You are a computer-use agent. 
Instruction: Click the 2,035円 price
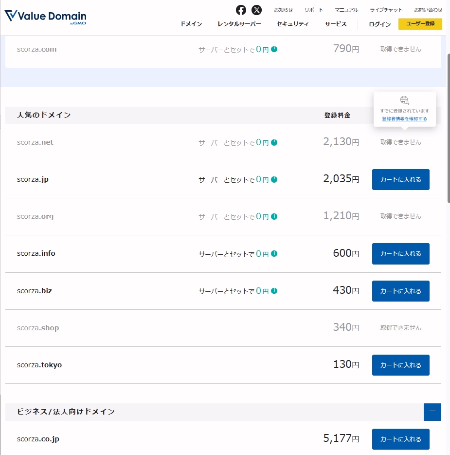coord(342,179)
